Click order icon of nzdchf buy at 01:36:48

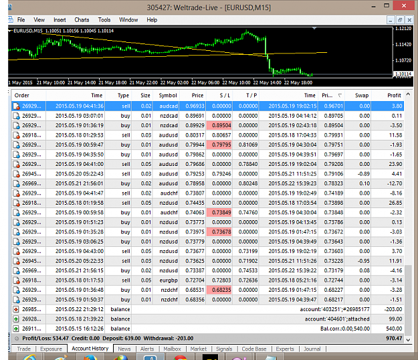[x=17, y=290]
